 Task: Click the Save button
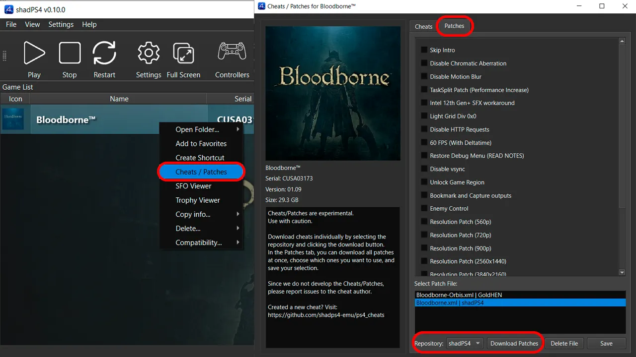pyautogui.click(x=606, y=343)
